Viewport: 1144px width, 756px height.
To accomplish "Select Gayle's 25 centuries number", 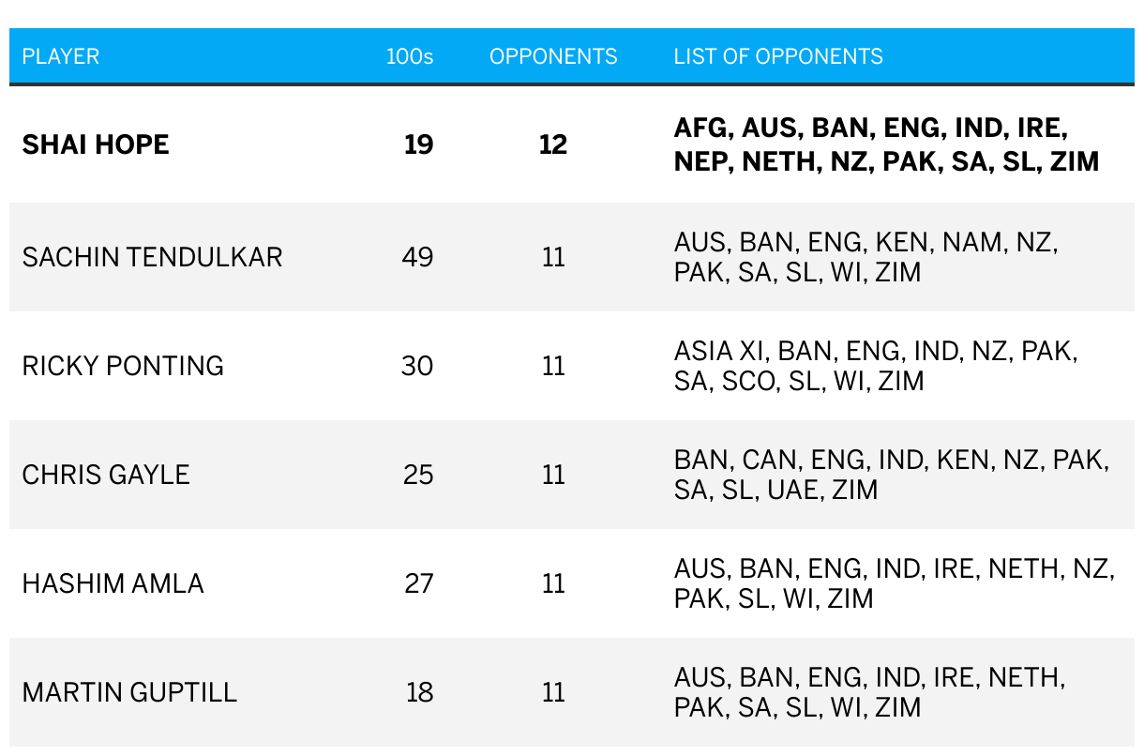I will coord(417,475).
